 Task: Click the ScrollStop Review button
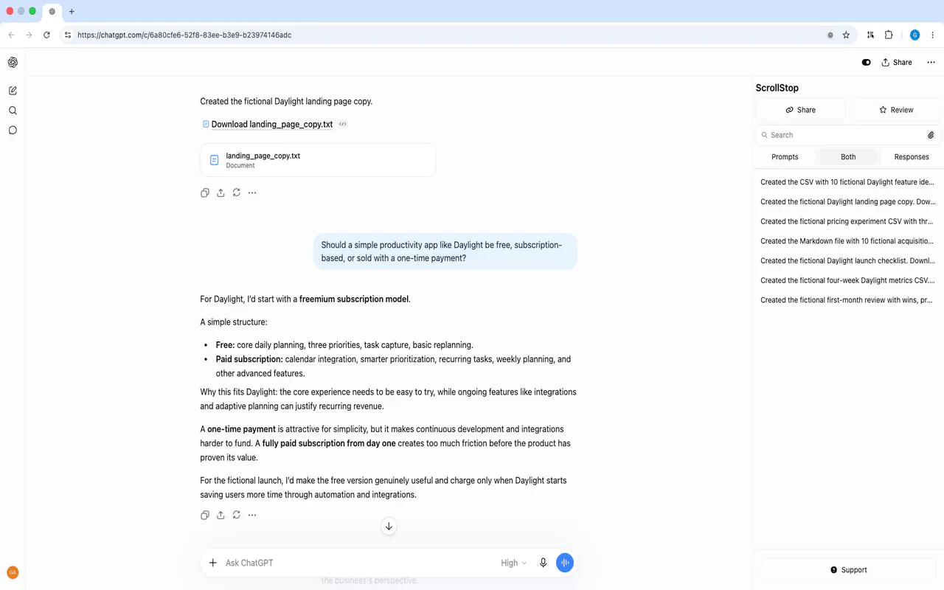point(896,110)
